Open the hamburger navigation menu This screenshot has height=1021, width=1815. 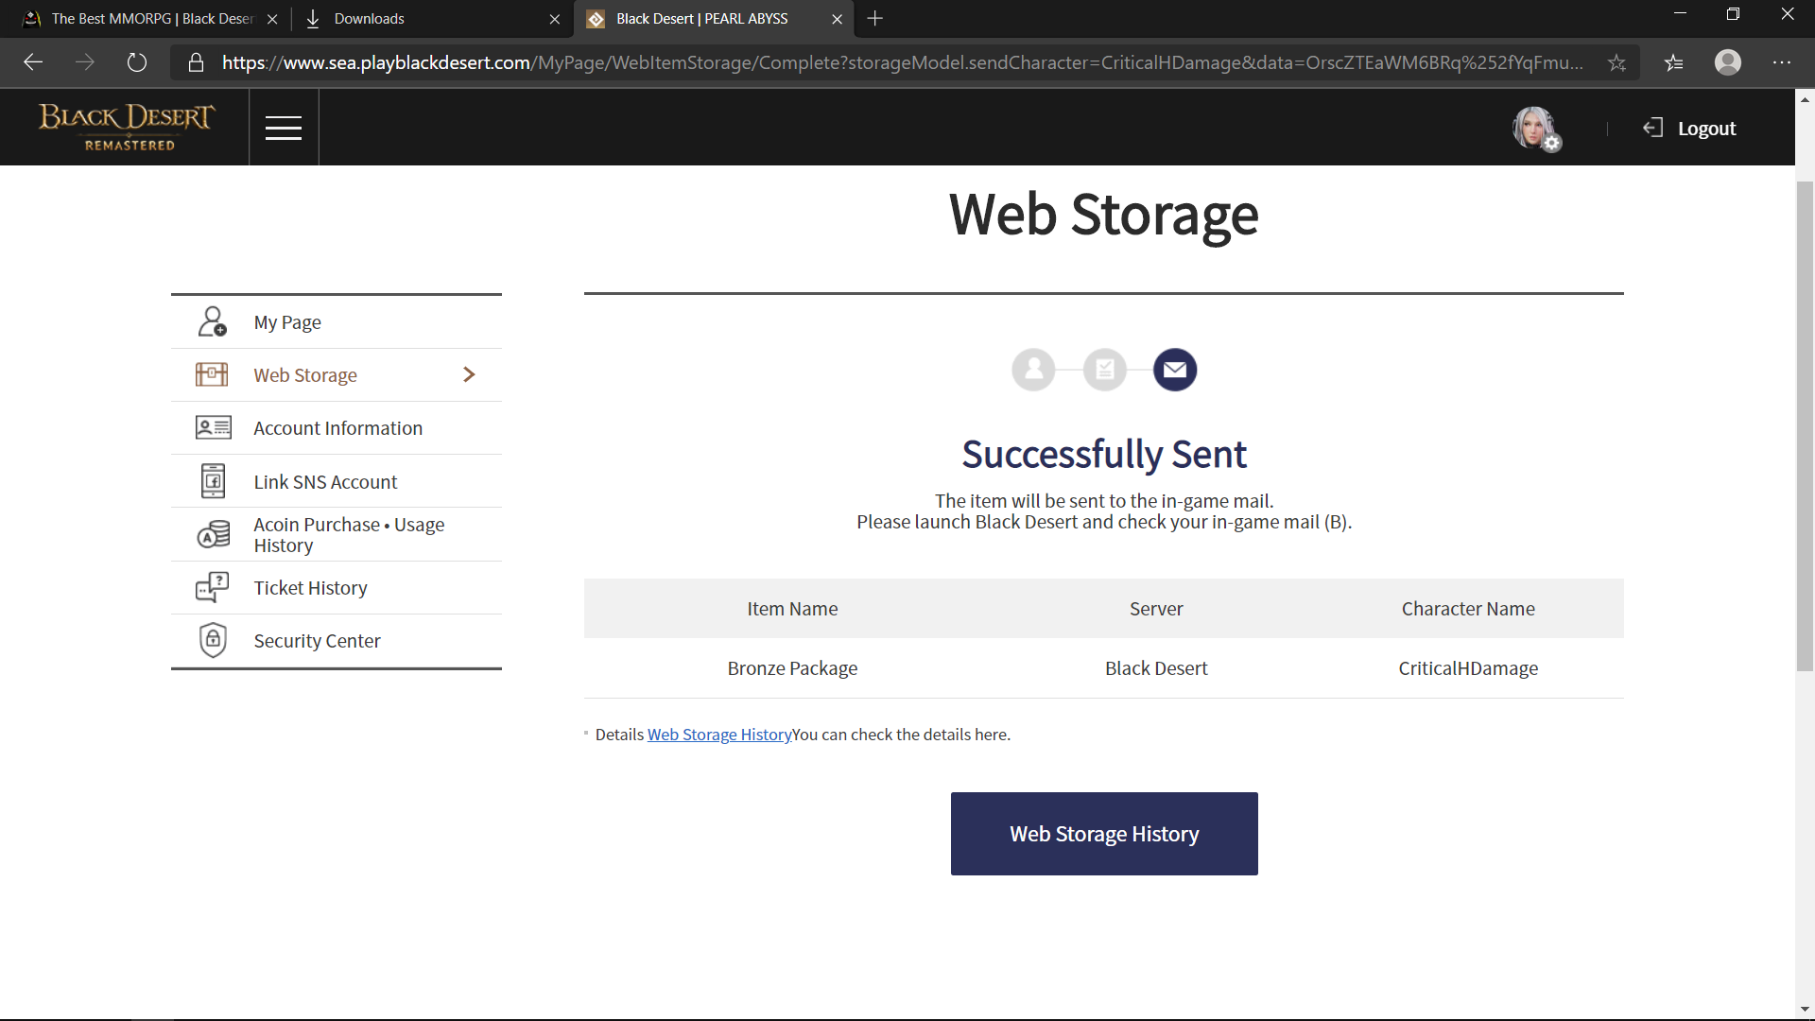pyautogui.click(x=284, y=128)
